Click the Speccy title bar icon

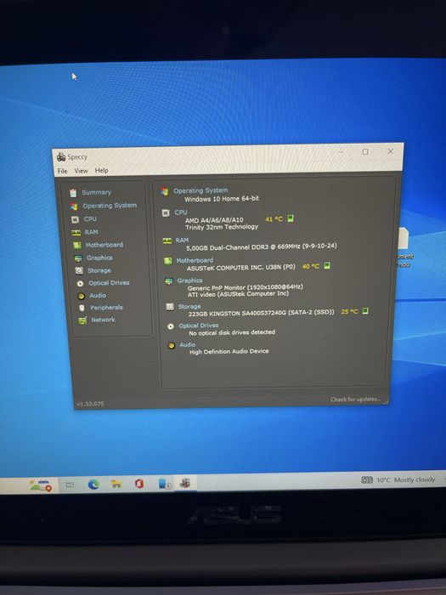pyautogui.click(x=60, y=156)
